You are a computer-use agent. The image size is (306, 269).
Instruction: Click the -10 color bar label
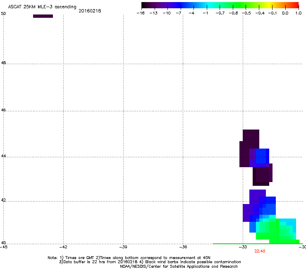(x=167, y=13)
